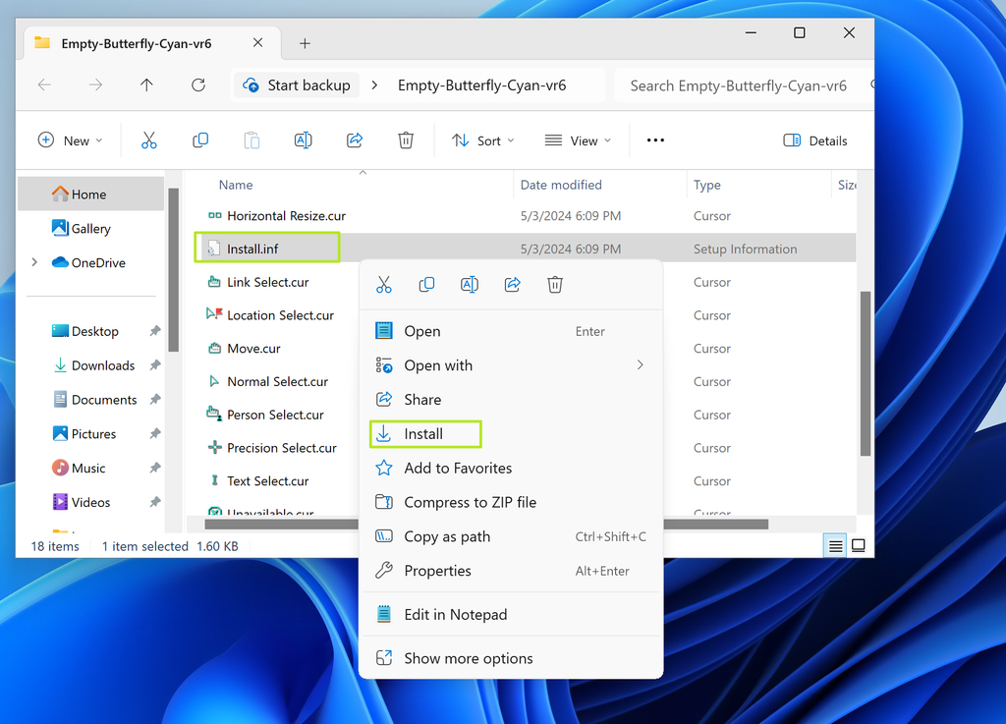
Task: Toggle the Details pane open
Action: pyautogui.click(x=814, y=140)
